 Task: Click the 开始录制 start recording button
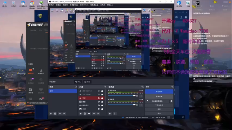click(159, 97)
